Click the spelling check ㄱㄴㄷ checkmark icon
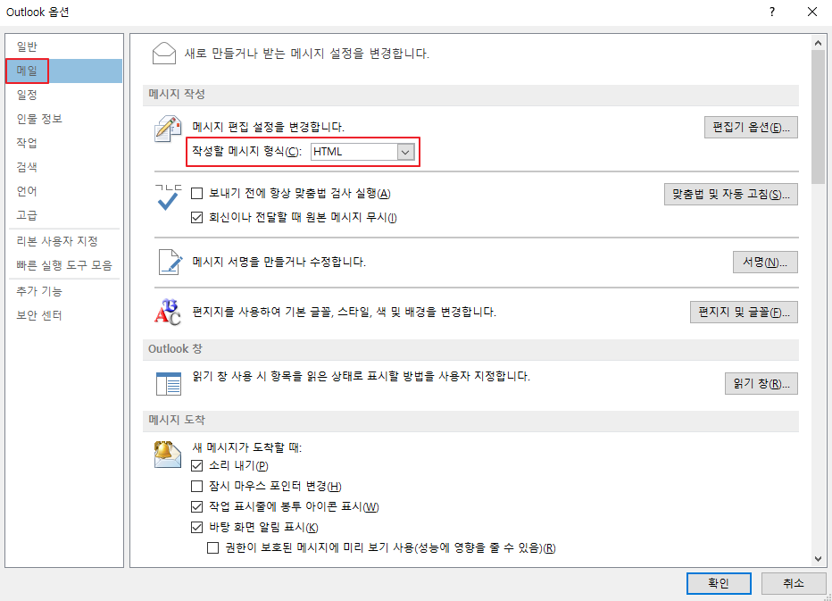 168,197
